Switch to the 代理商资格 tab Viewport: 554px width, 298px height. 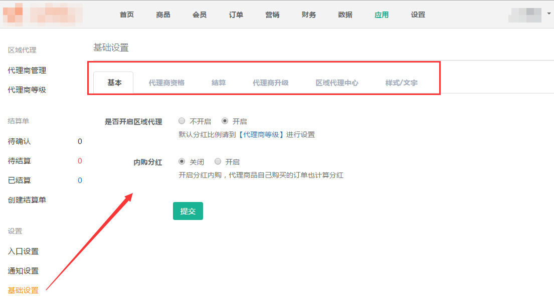coord(166,83)
